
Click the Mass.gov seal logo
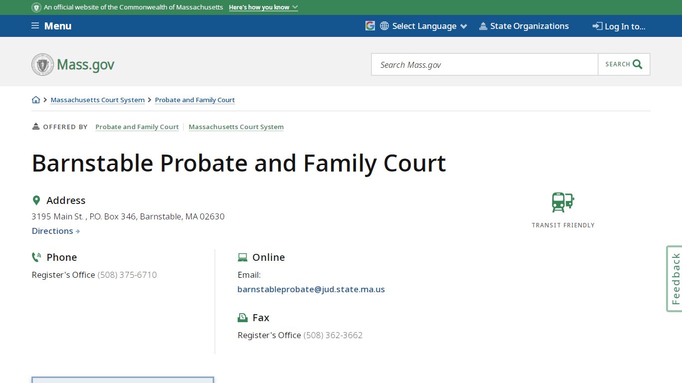42,65
